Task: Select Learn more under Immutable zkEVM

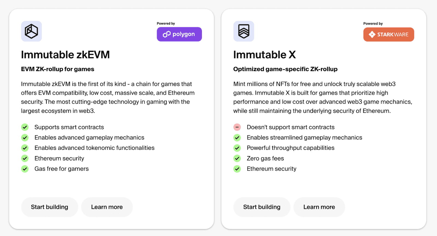Action: click(x=107, y=207)
